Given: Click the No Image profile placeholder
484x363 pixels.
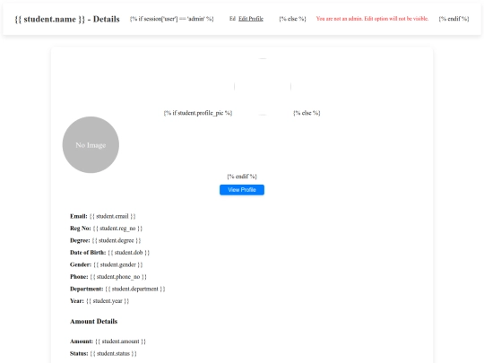Looking at the screenshot, I should [91, 145].
